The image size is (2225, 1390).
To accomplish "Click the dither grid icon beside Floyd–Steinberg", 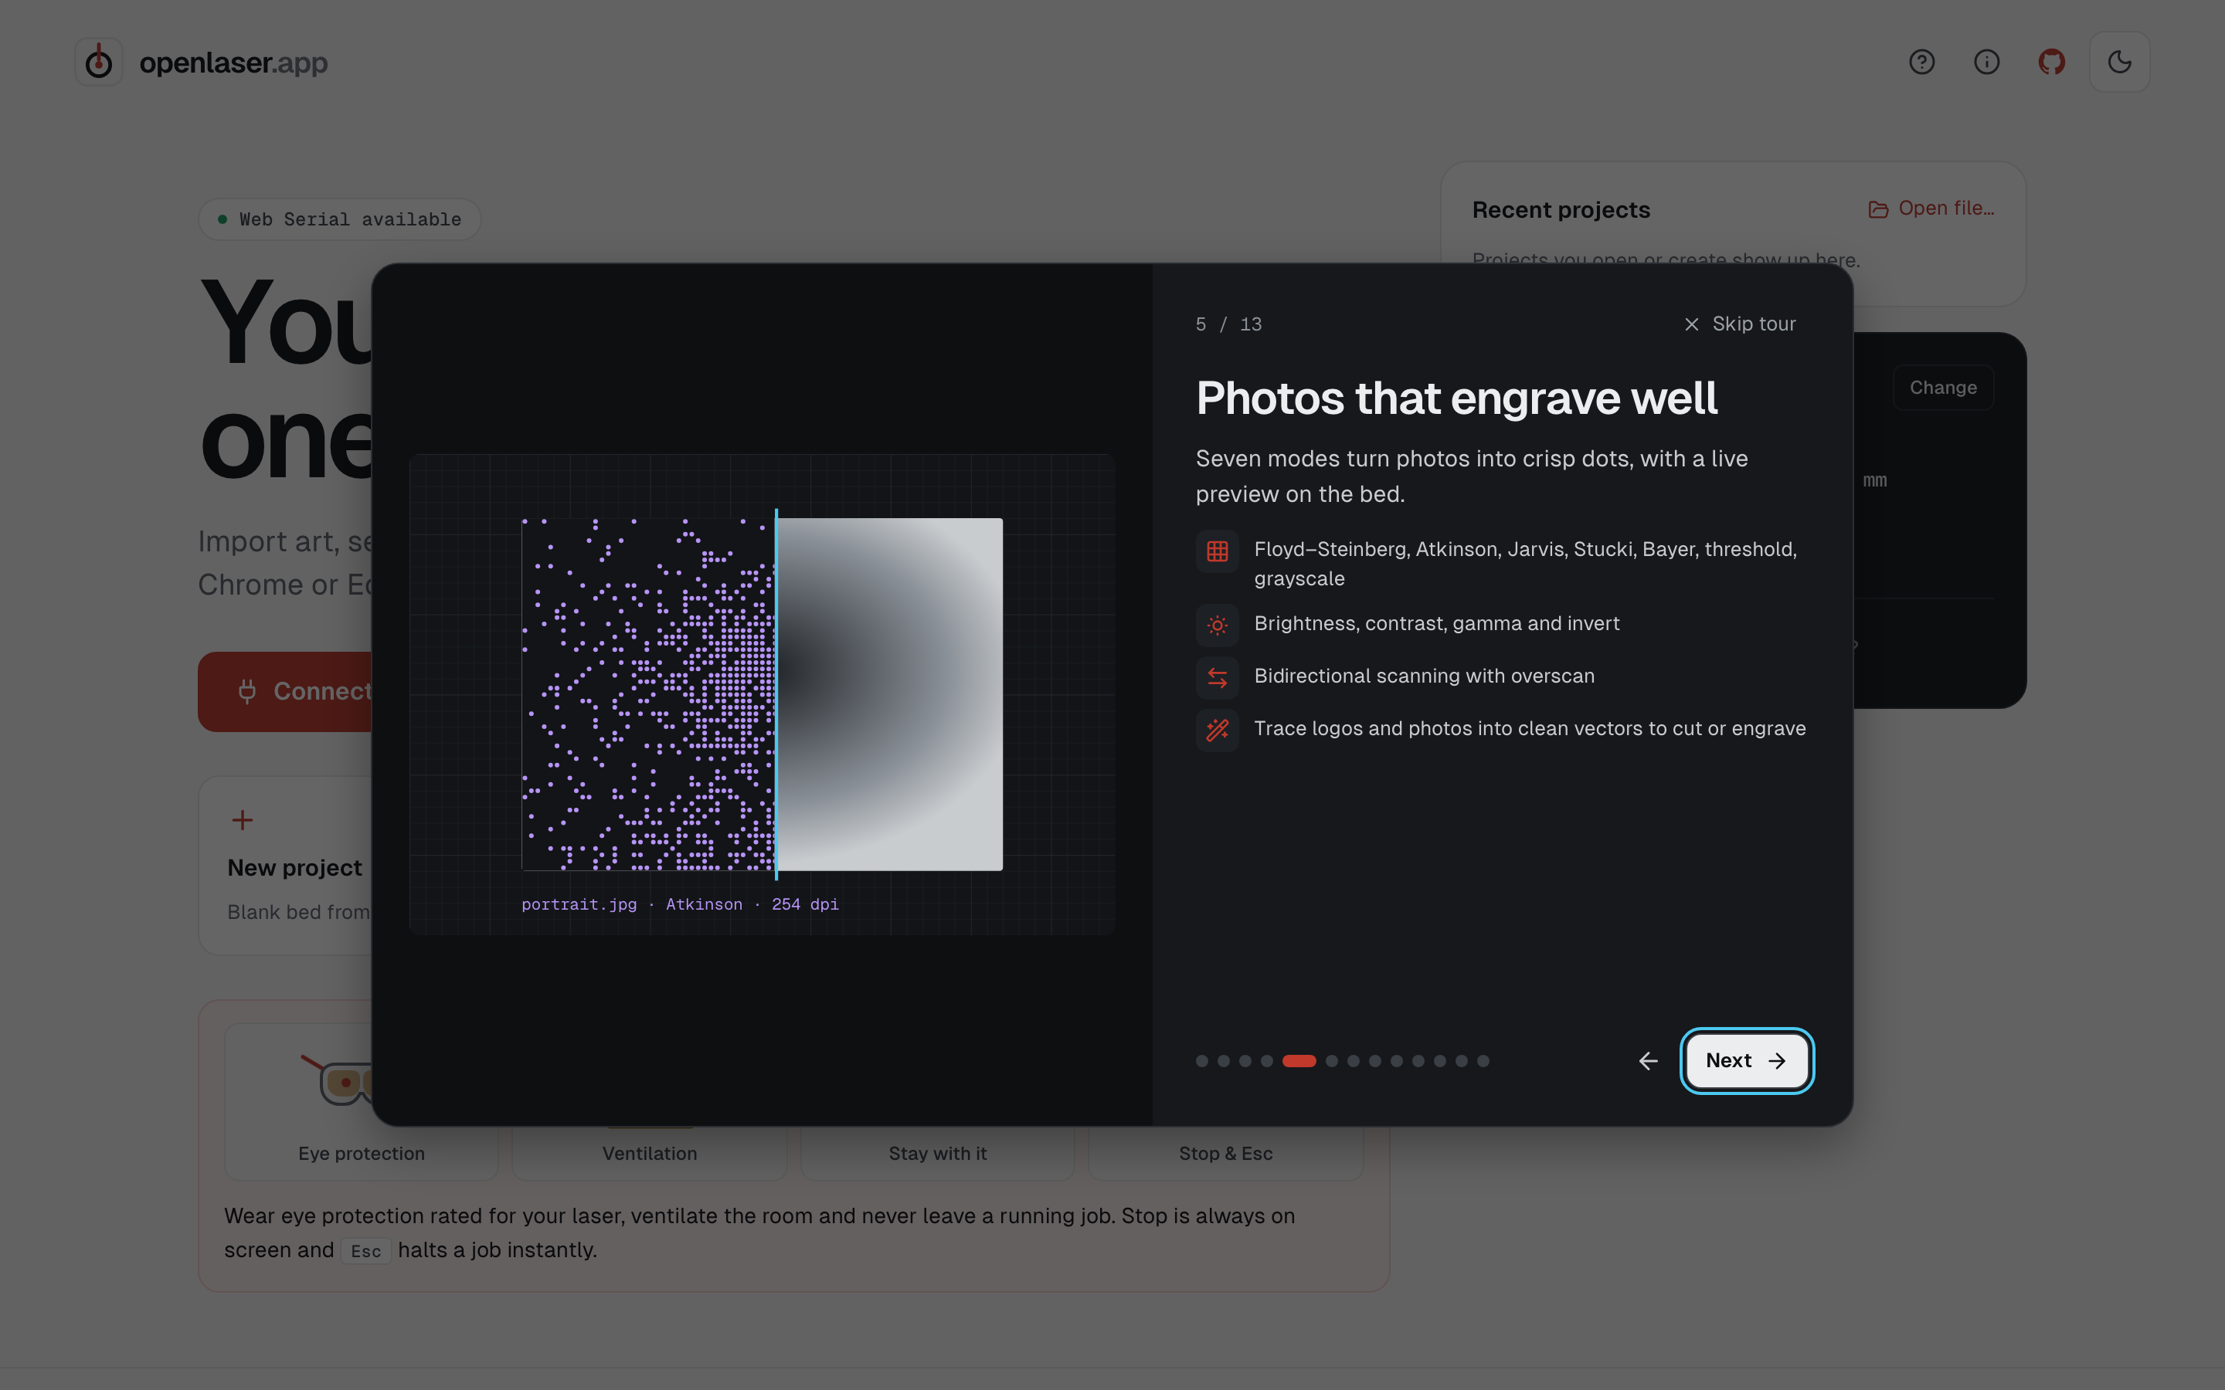I will coord(1218,551).
